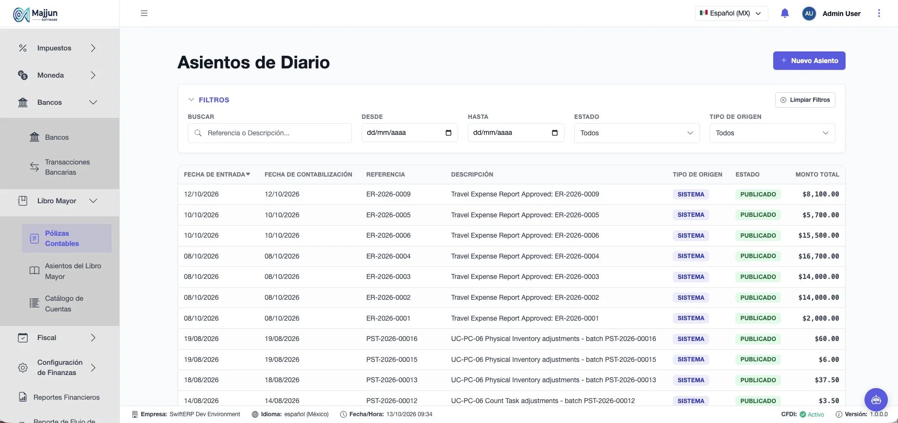The image size is (898, 423).
Task: Click the Desde date input
Action: click(410, 133)
